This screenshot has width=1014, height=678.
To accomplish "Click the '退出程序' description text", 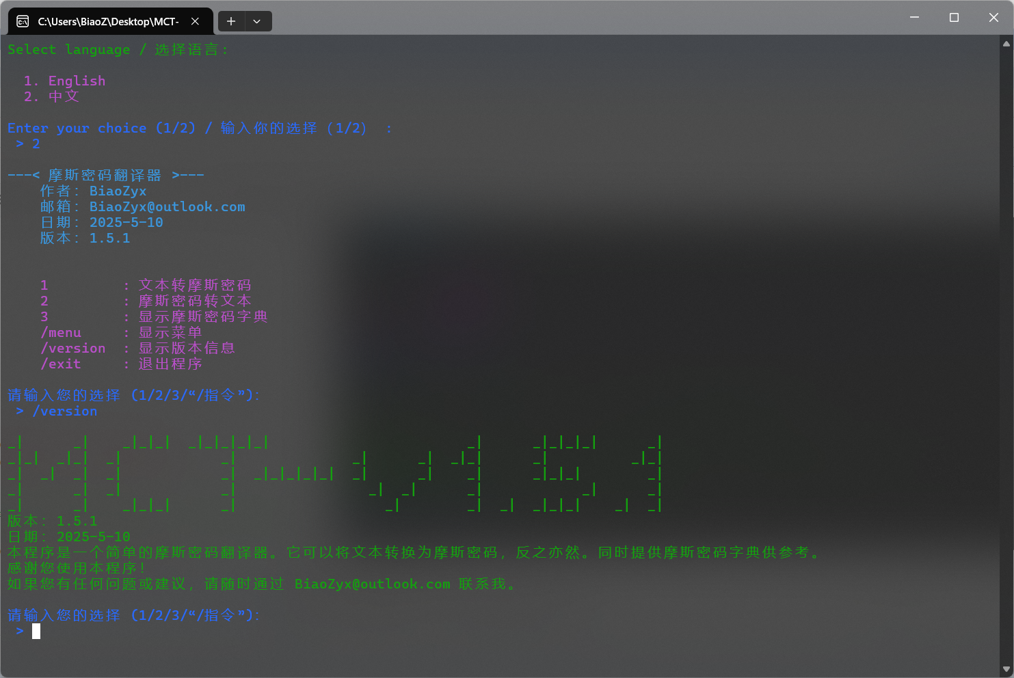I will [x=170, y=364].
